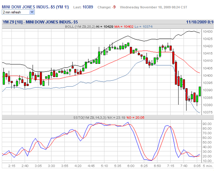
Task: Click the last green candlestick near 10390
Action: pos(200,91)
